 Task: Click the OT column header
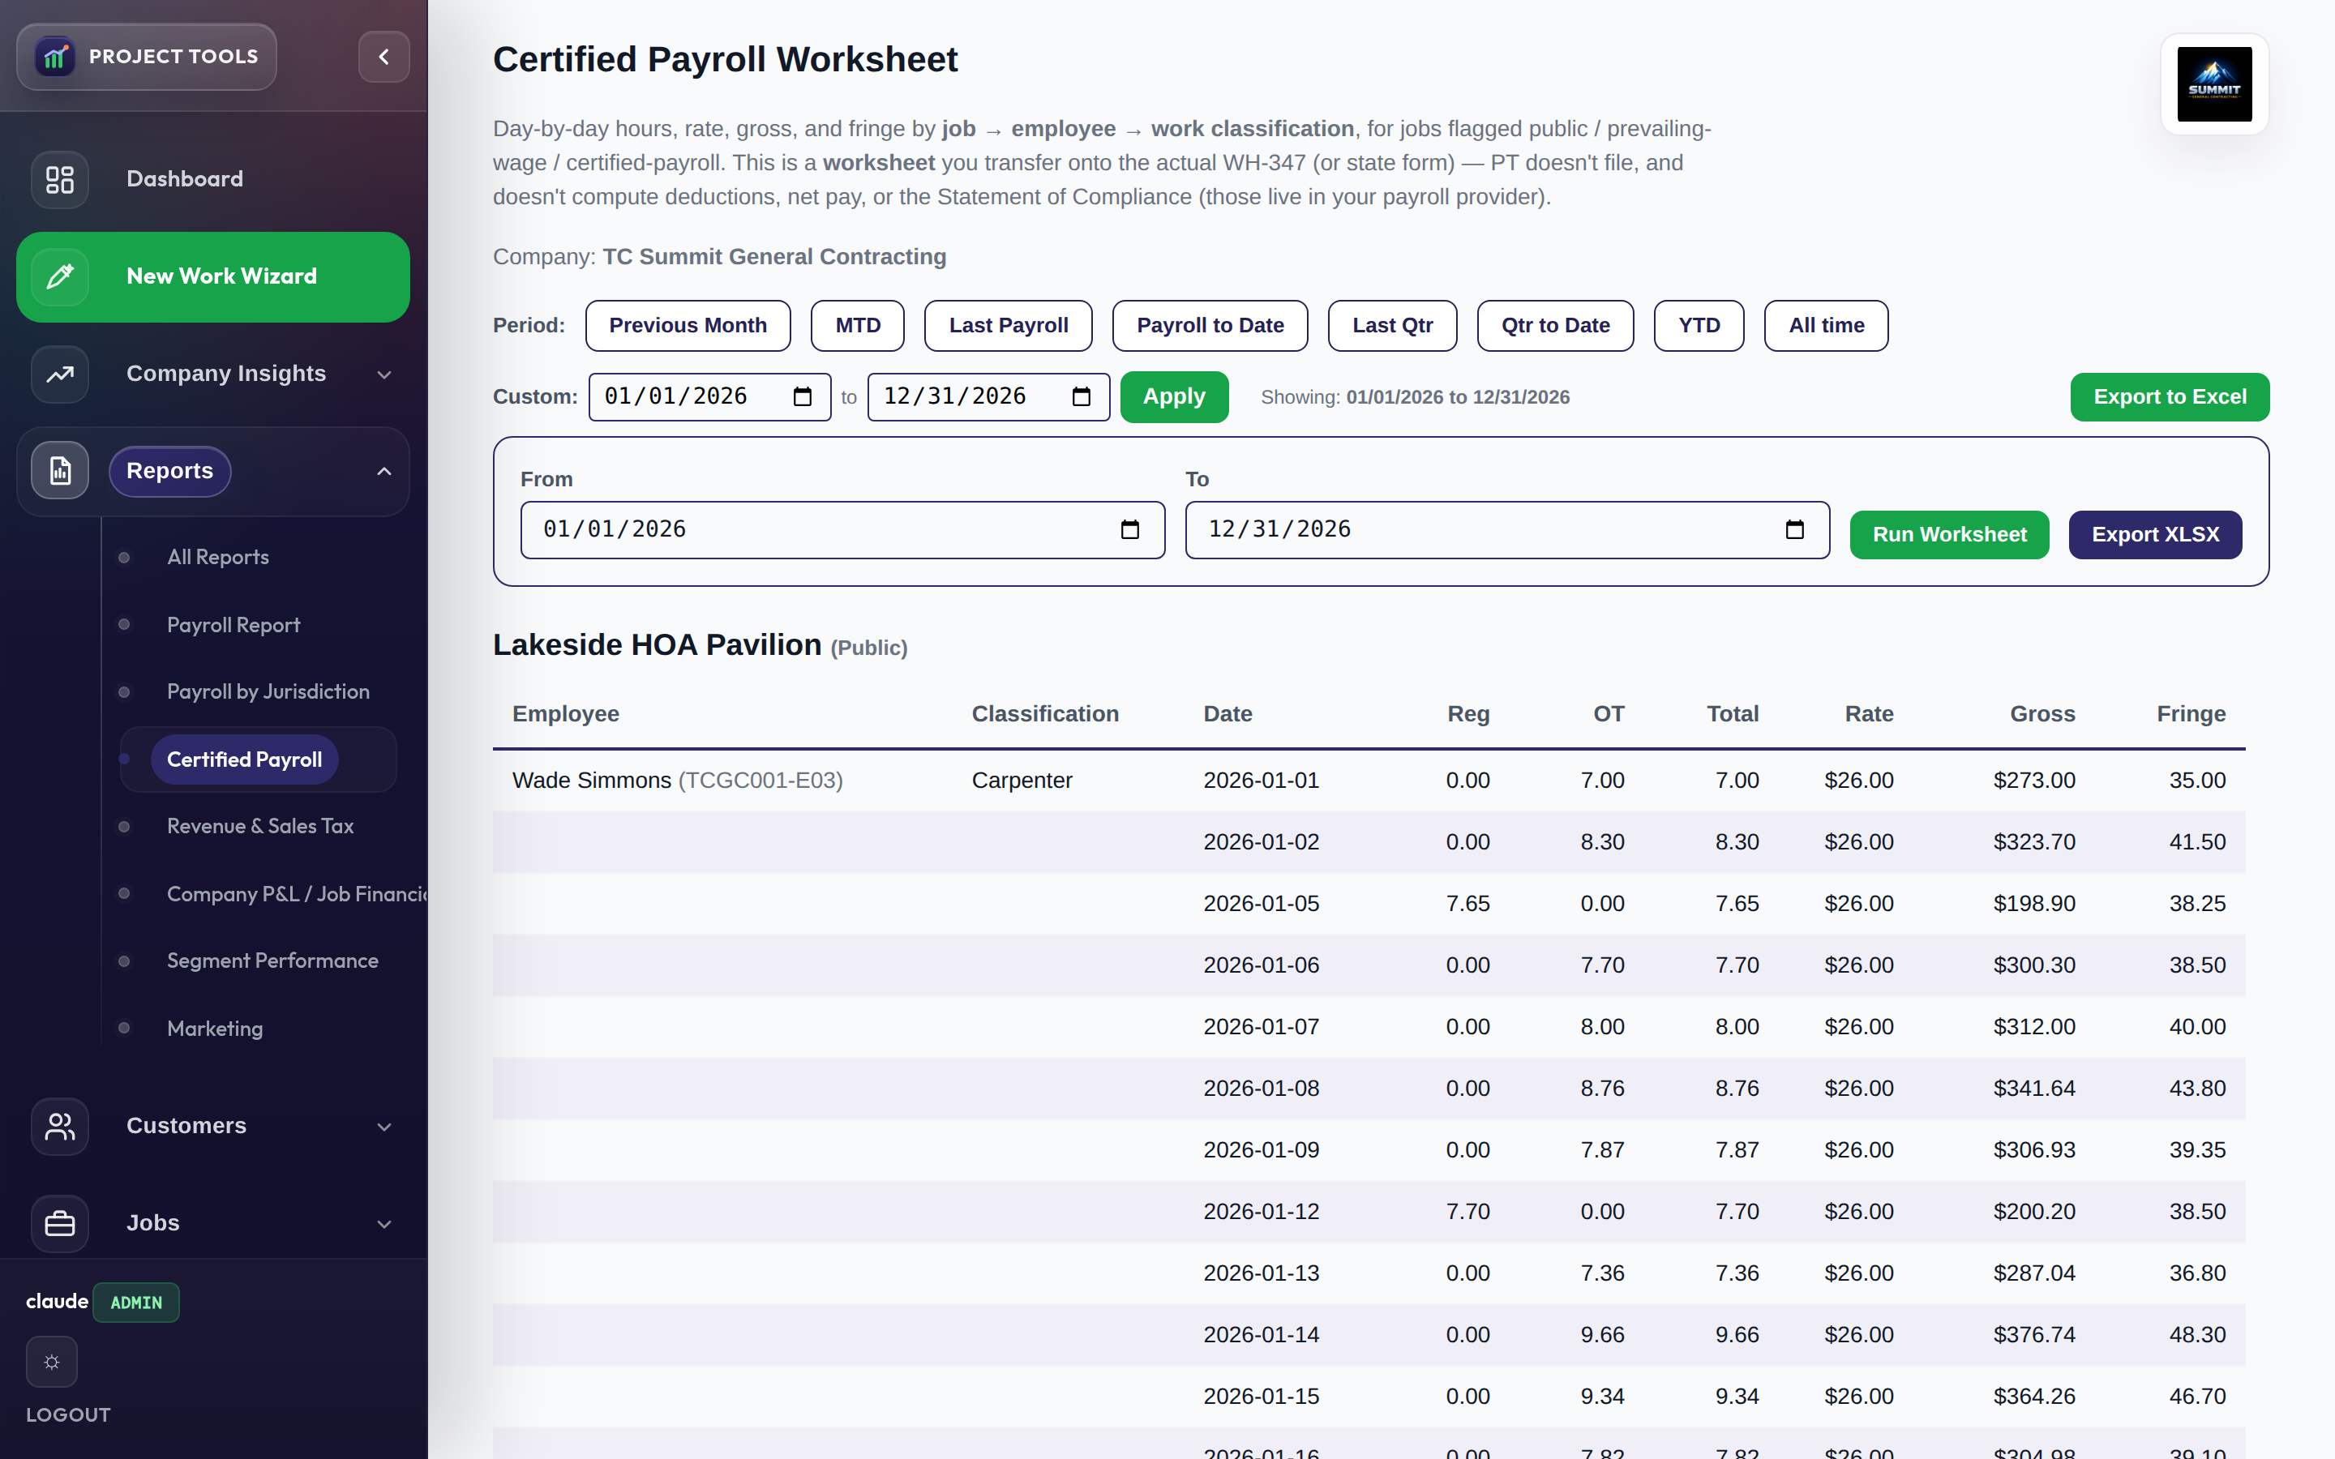tap(1609, 714)
